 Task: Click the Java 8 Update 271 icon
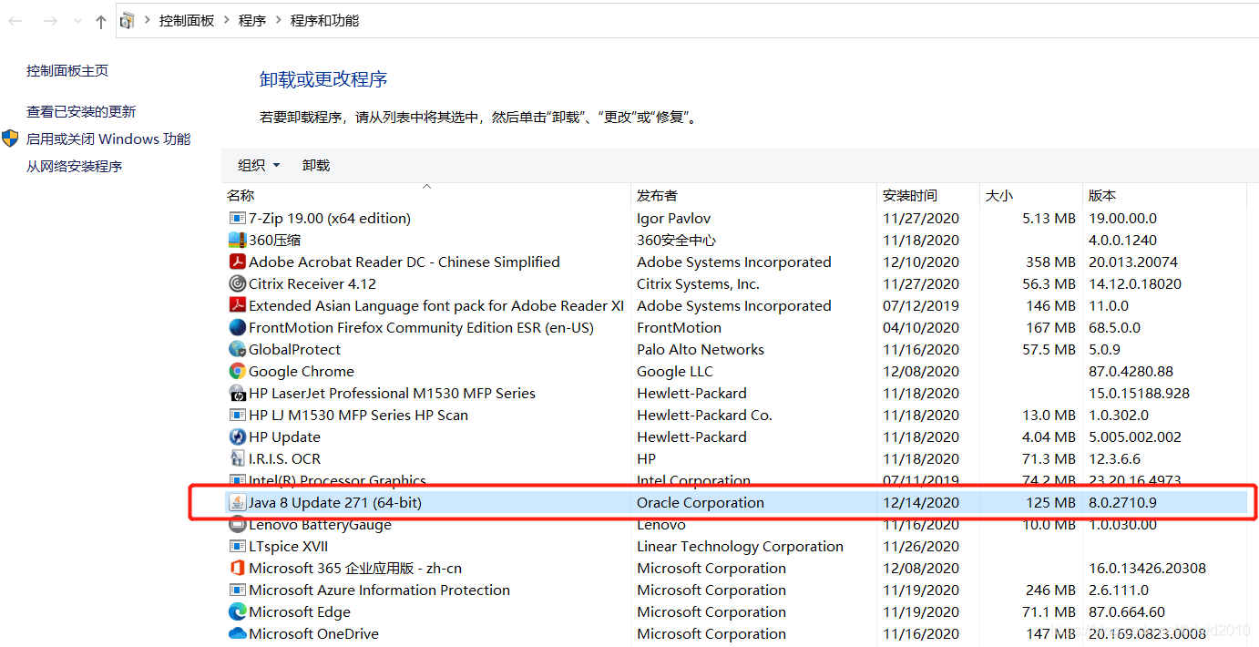237,503
